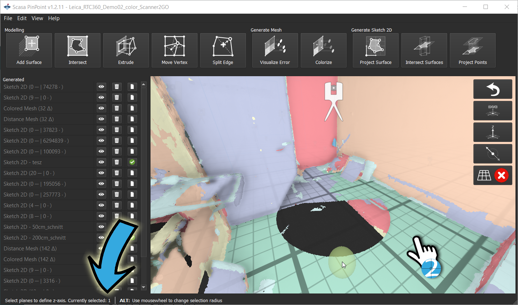
Task: Click the Distance Mesh (142 Δ) label
Action: [x=30, y=248]
